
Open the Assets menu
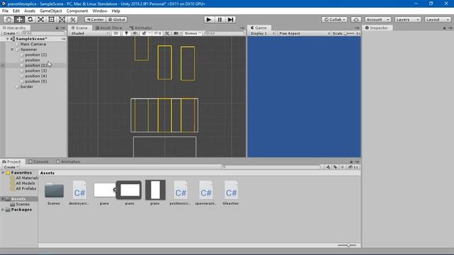pyautogui.click(x=30, y=11)
